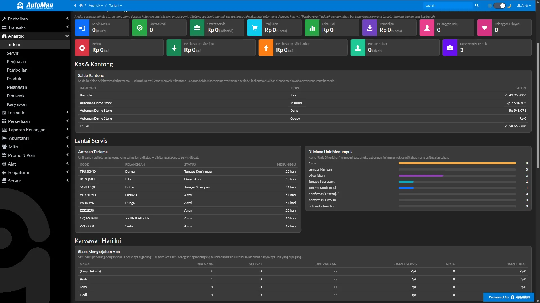Click the Pembelian download icon
This screenshot has height=303, width=540.
tap(370, 28)
